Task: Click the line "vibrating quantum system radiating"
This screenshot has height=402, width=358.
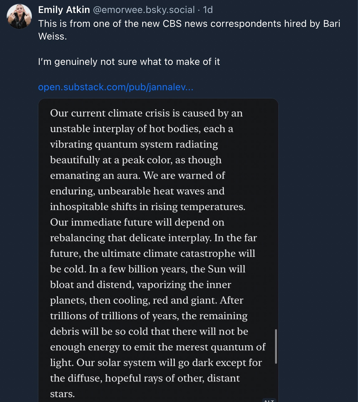Action: coord(134,144)
